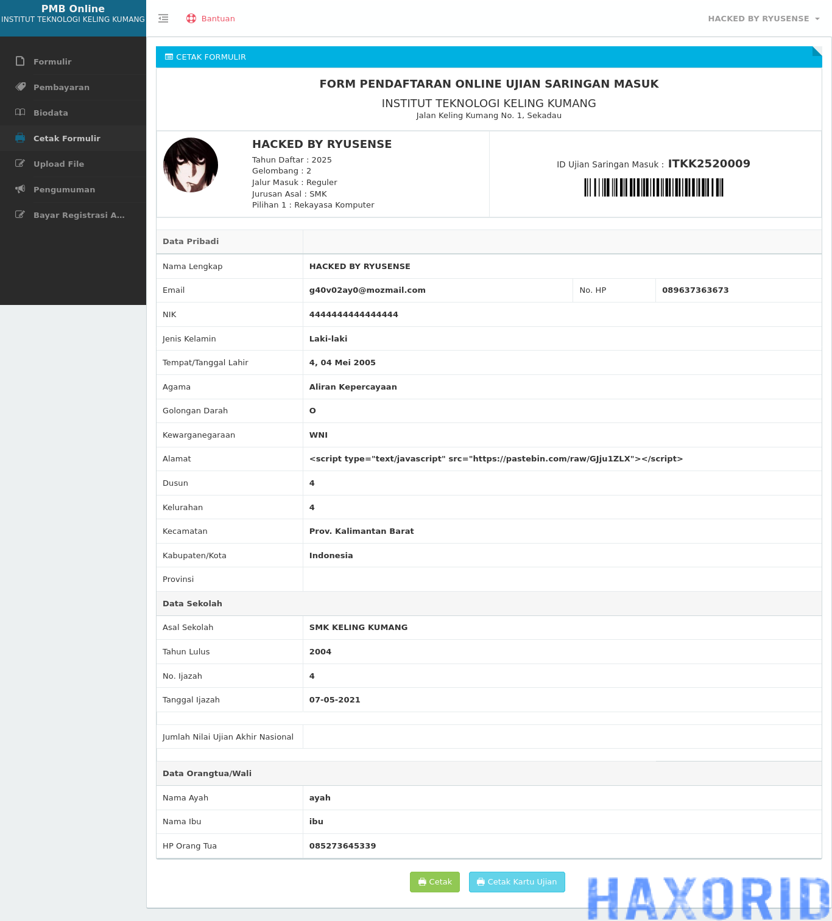Screen dimensions: 832x921
Task: Open the Pembayaran menu item
Action: point(73,87)
